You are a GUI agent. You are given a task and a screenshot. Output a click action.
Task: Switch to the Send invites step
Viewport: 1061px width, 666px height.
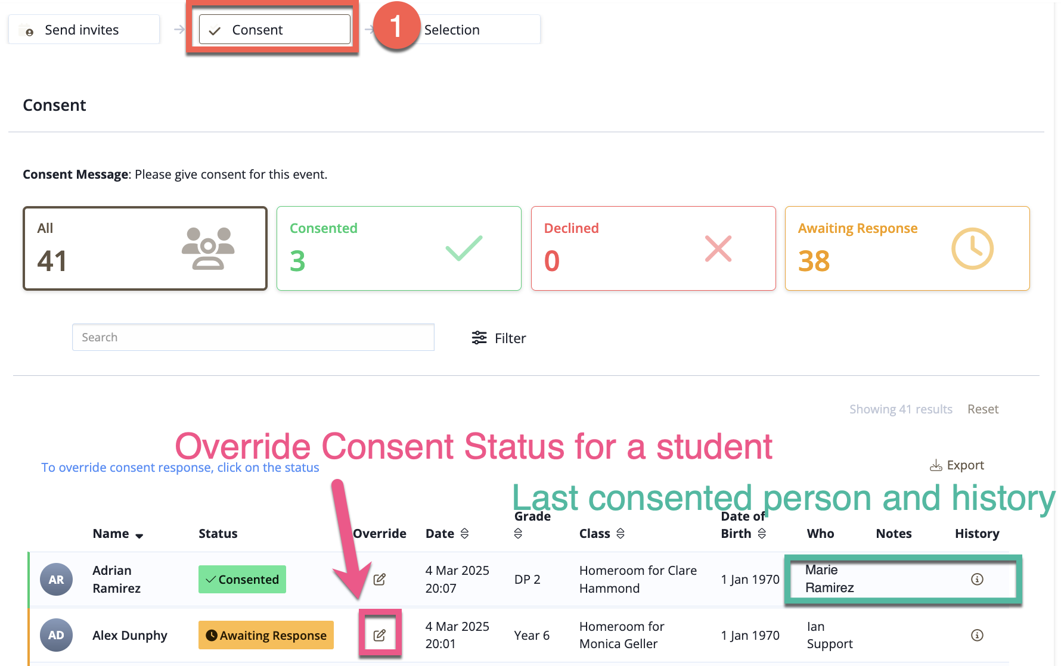point(84,30)
